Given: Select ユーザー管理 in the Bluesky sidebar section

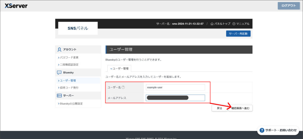Looking at the screenshot, I should (x=68, y=80).
